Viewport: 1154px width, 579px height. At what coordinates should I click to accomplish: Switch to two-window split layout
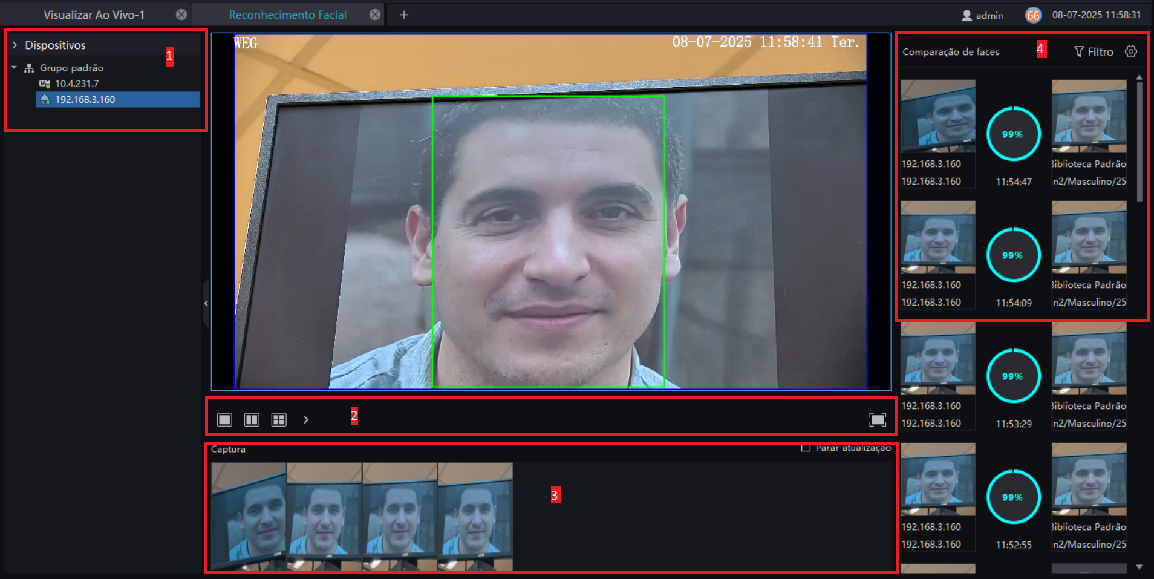click(x=252, y=419)
